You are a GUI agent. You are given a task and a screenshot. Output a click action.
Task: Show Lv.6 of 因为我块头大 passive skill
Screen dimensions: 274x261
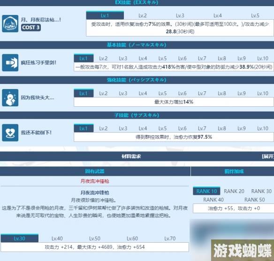point(182,93)
